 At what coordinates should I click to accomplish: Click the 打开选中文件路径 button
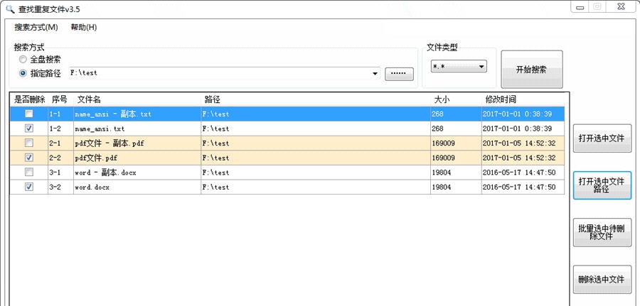(x=602, y=185)
